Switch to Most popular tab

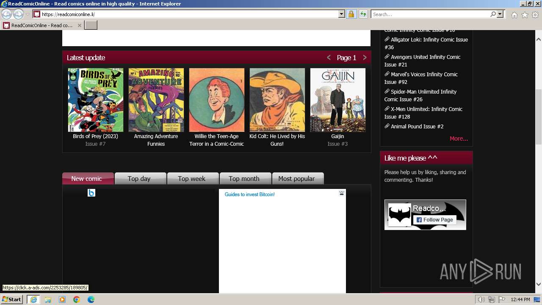tap(298, 178)
